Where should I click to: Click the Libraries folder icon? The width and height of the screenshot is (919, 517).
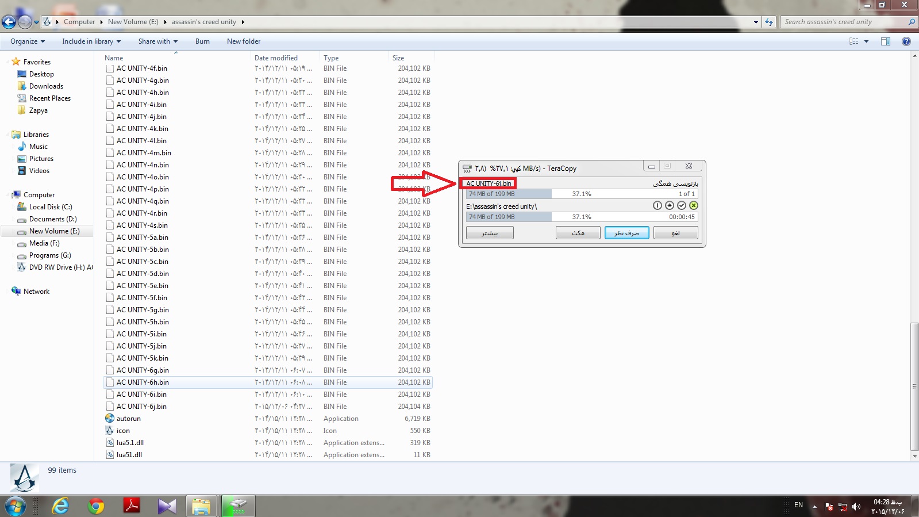click(x=16, y=135)
